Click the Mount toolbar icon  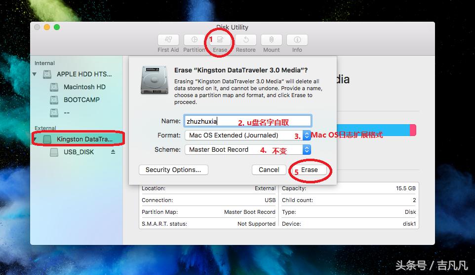[271, 40]
